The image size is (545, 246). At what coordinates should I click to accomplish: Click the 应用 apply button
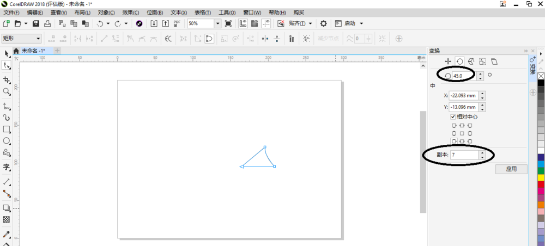[511, 169]
